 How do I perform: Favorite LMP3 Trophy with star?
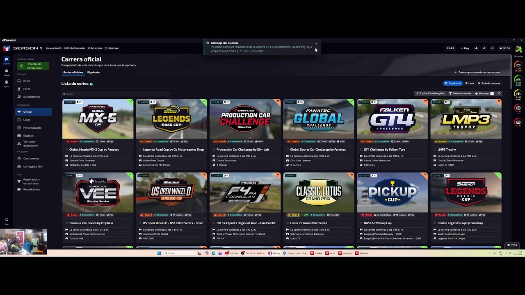click(x=435, y=150)
